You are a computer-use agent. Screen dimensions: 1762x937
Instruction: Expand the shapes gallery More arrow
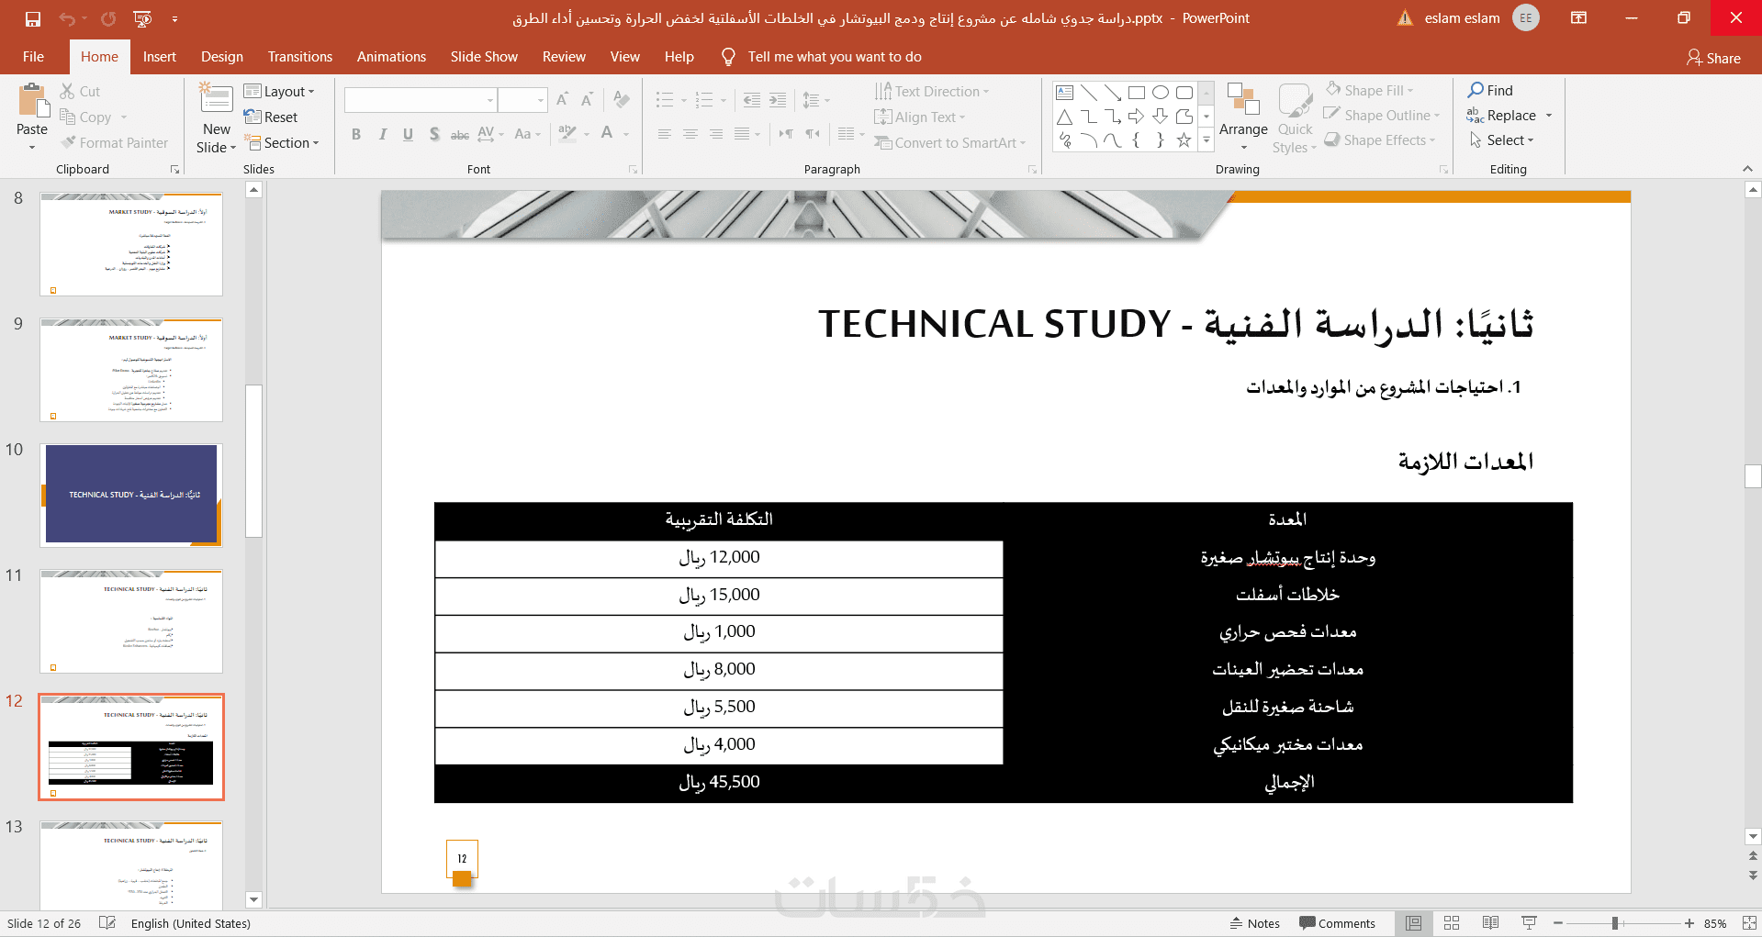coord(1206,141)
